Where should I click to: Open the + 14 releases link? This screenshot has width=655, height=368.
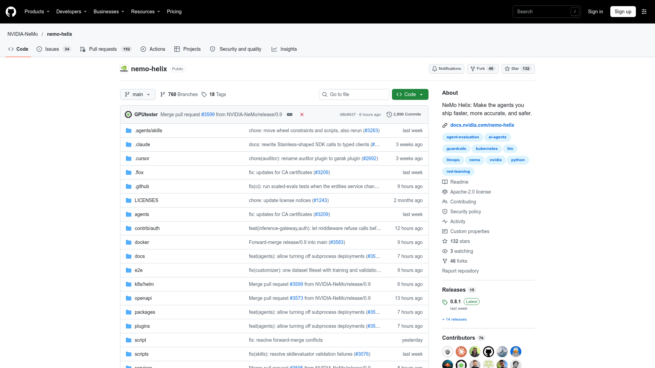[x=454, y=319]
